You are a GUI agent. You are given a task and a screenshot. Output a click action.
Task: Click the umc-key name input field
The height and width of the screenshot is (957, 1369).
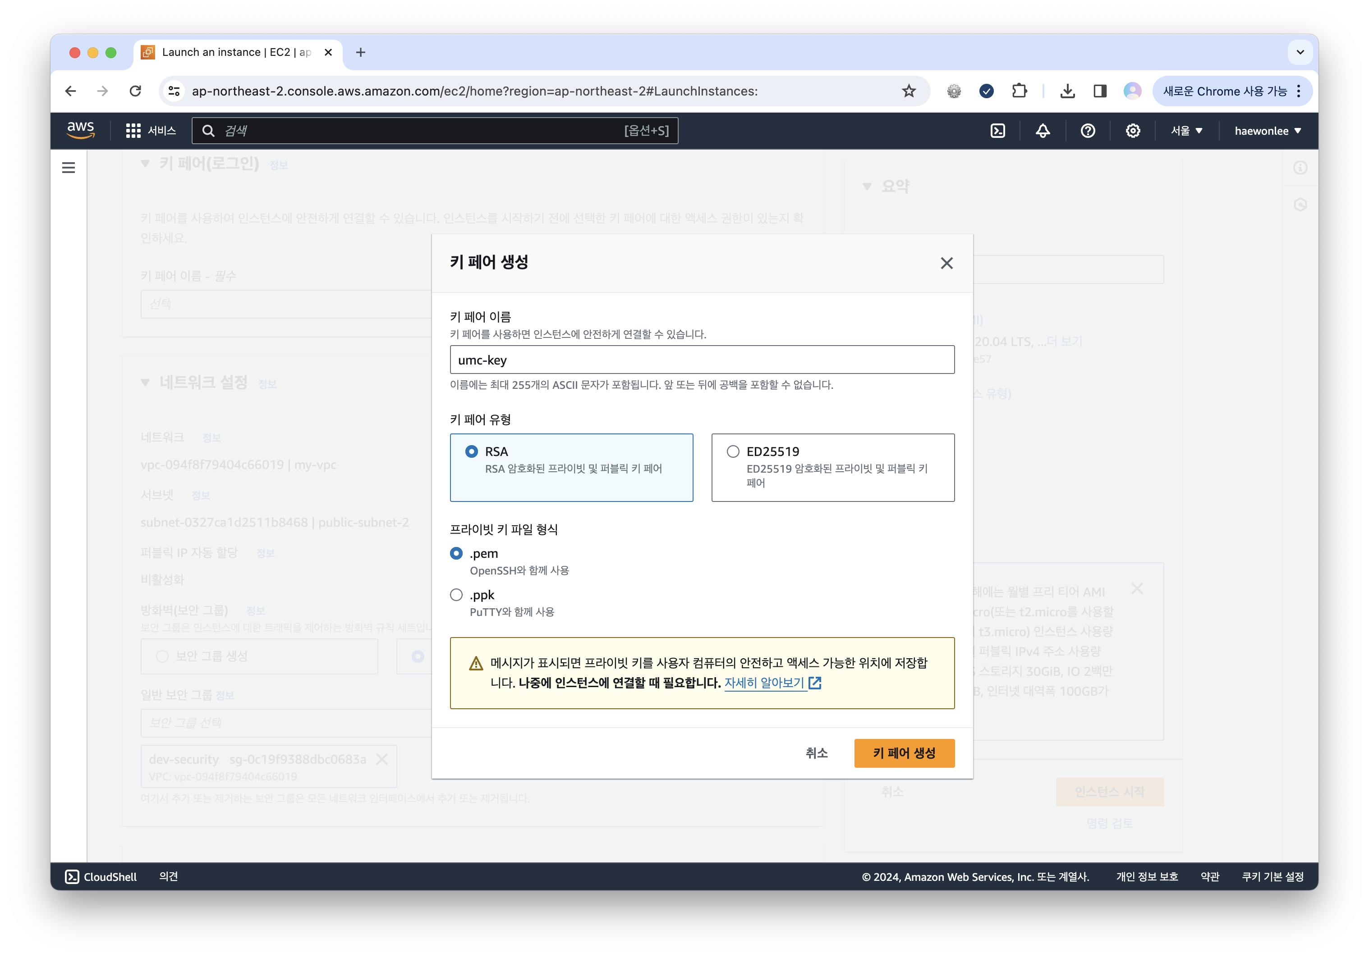coord(703,360)
